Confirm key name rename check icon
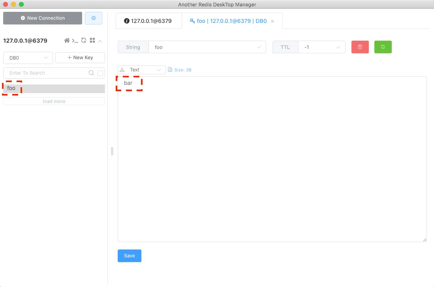This screenshot has height=287, width=434. tap(259, 47)
